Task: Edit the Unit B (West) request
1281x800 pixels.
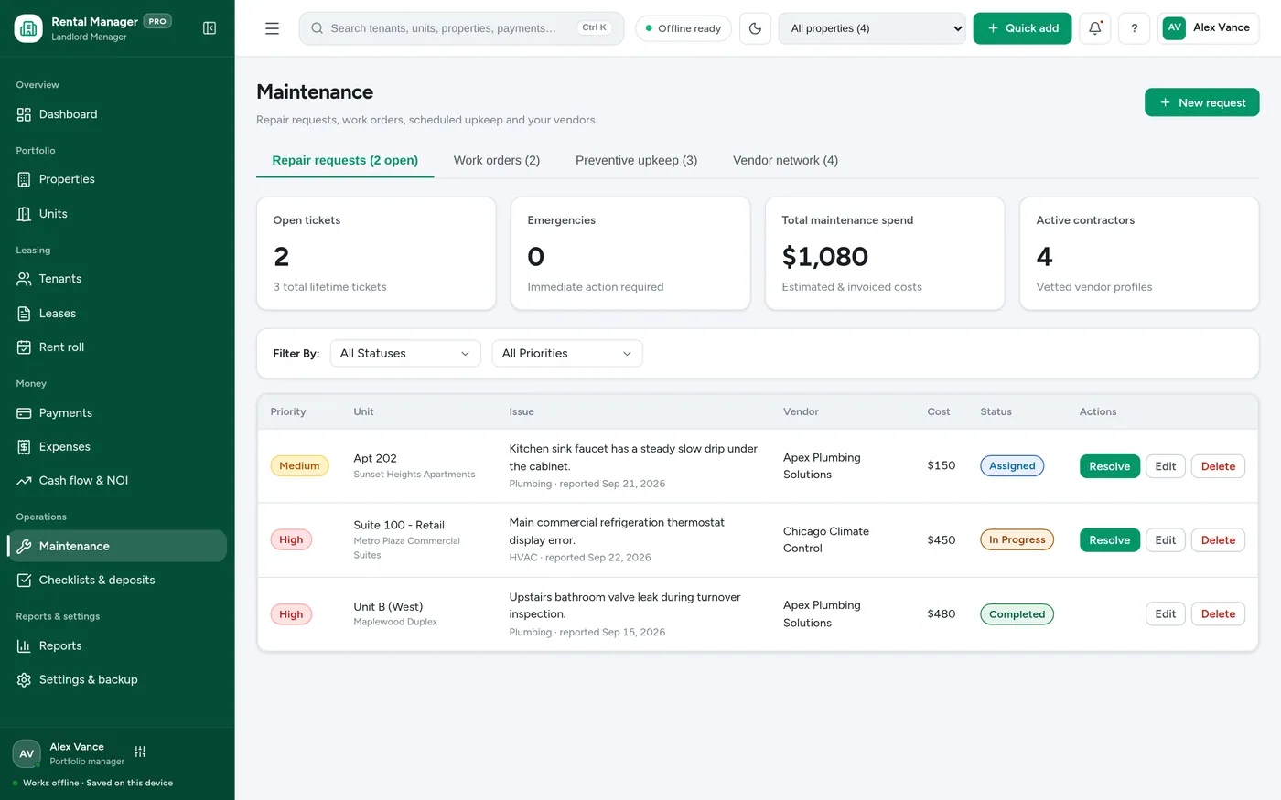Action: click(x=1166, y=614)
